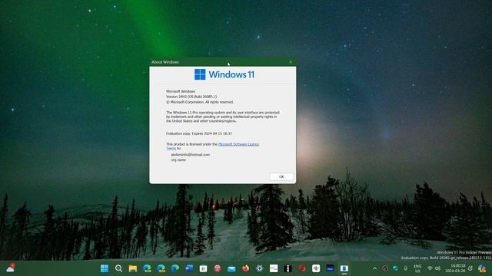Open the dark blue square taskbar icon

point(330,268)
